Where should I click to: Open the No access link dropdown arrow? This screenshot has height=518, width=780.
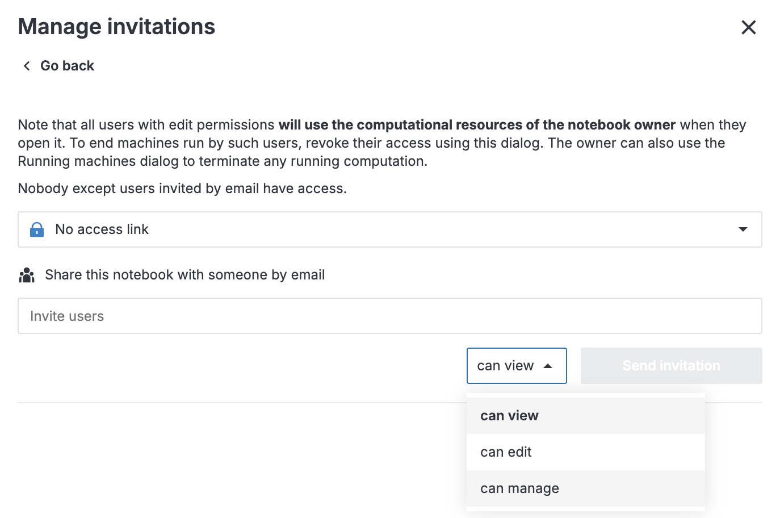(743, 229)
